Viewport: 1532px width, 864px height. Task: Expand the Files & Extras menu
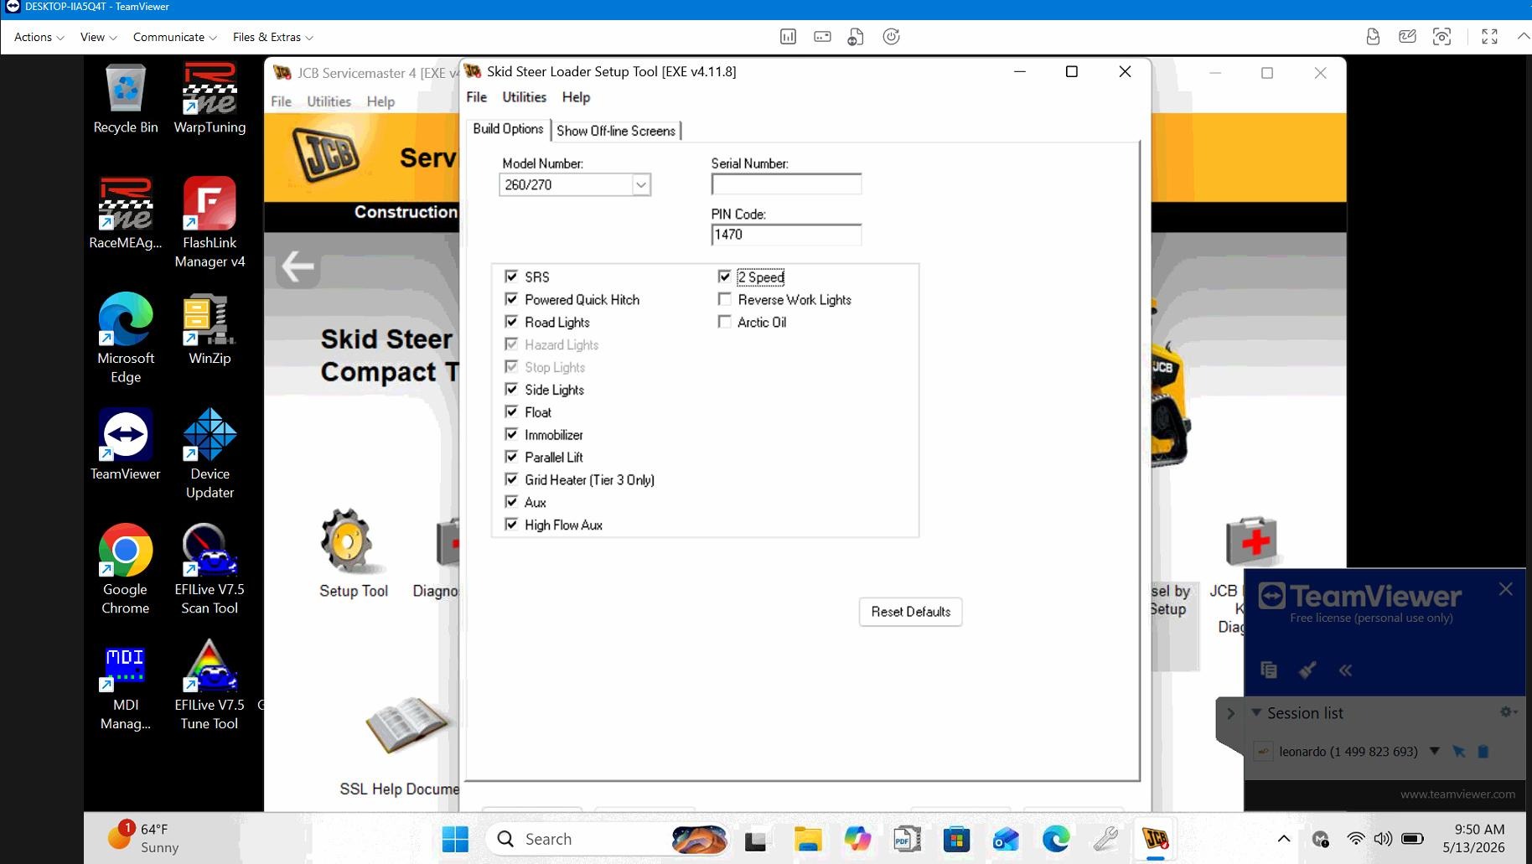pos(272,37)
